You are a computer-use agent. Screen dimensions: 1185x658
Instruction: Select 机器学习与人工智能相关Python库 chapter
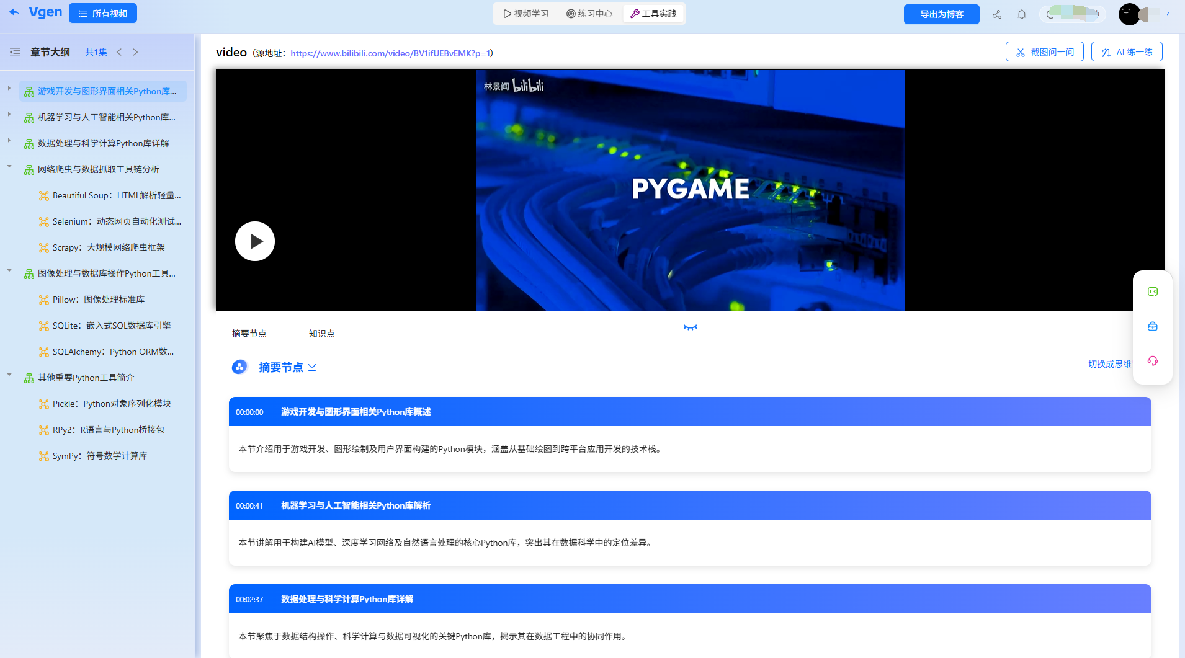click(103, 117)
